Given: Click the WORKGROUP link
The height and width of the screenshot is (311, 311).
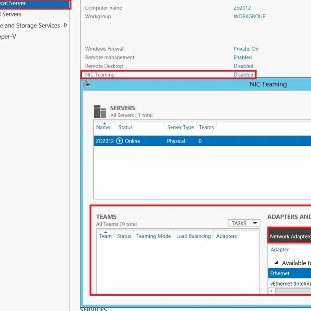Looking at the screenshot, I should tap(249, 16).
